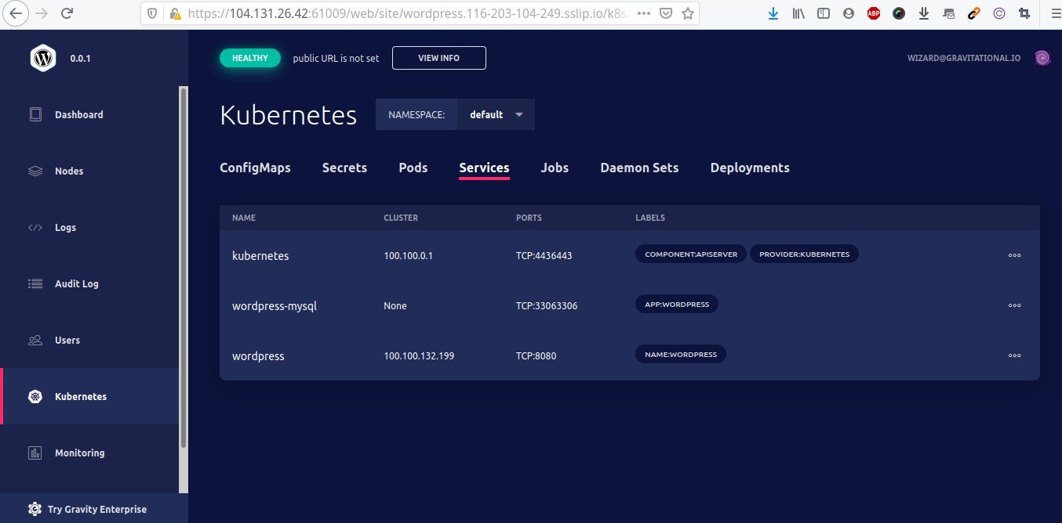Click Try Gravity Enterprise link
The image size is (1062, 523).
[x=94, y=509]
